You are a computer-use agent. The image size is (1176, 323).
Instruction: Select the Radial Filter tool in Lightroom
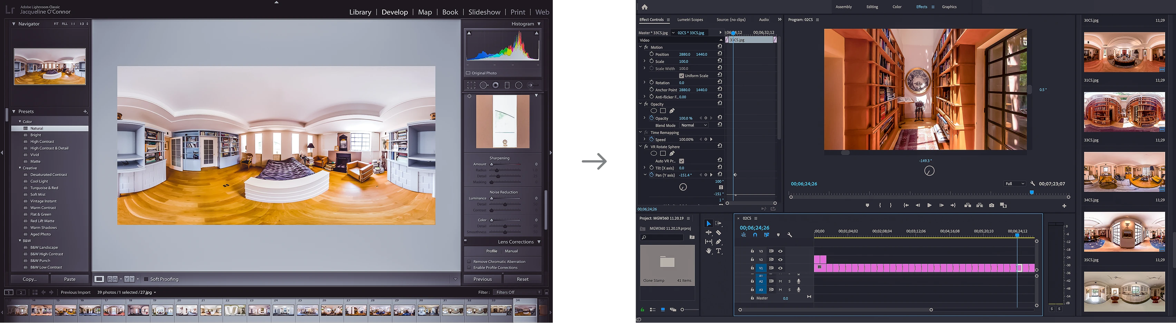(x=519, y=85)
